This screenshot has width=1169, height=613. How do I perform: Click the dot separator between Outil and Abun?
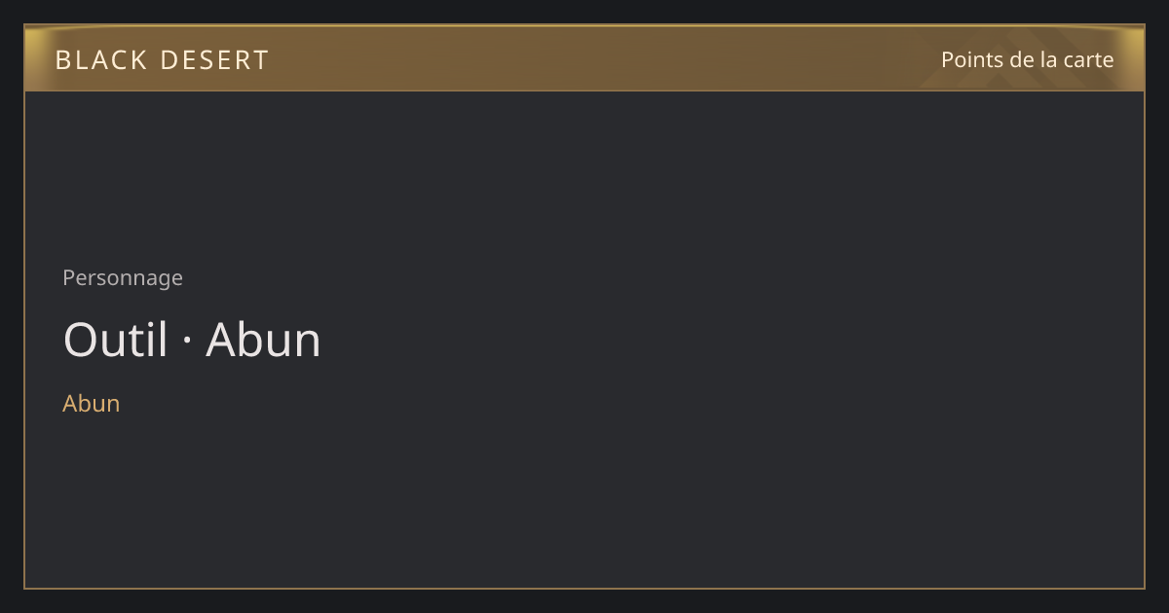(187, 342)
